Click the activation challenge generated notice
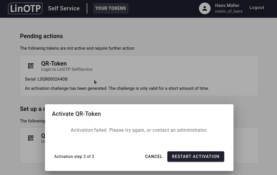Viewport: 277px width, 175px height. pyautogui.click(x=117, y=88)
